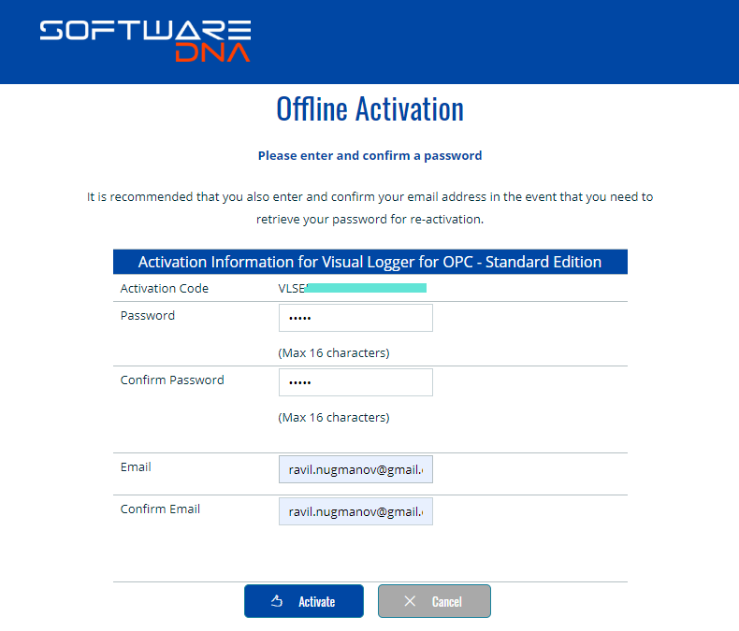Image resolution: width=739 pixels, height=631 pixels.
Task: Click the Cancel button label
Action: (x=447, y=601)
